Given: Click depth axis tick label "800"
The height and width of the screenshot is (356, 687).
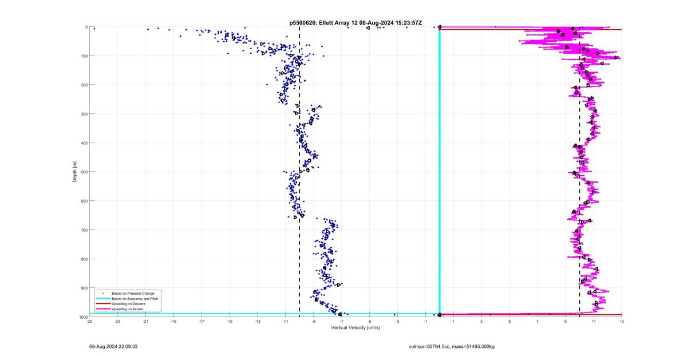Looking at the screenshot, I should pyautogui.click(x=84, y=259).
